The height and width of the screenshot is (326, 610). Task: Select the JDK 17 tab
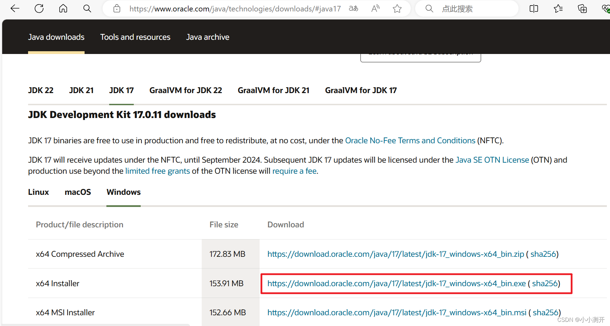click(x=121, y=90)
